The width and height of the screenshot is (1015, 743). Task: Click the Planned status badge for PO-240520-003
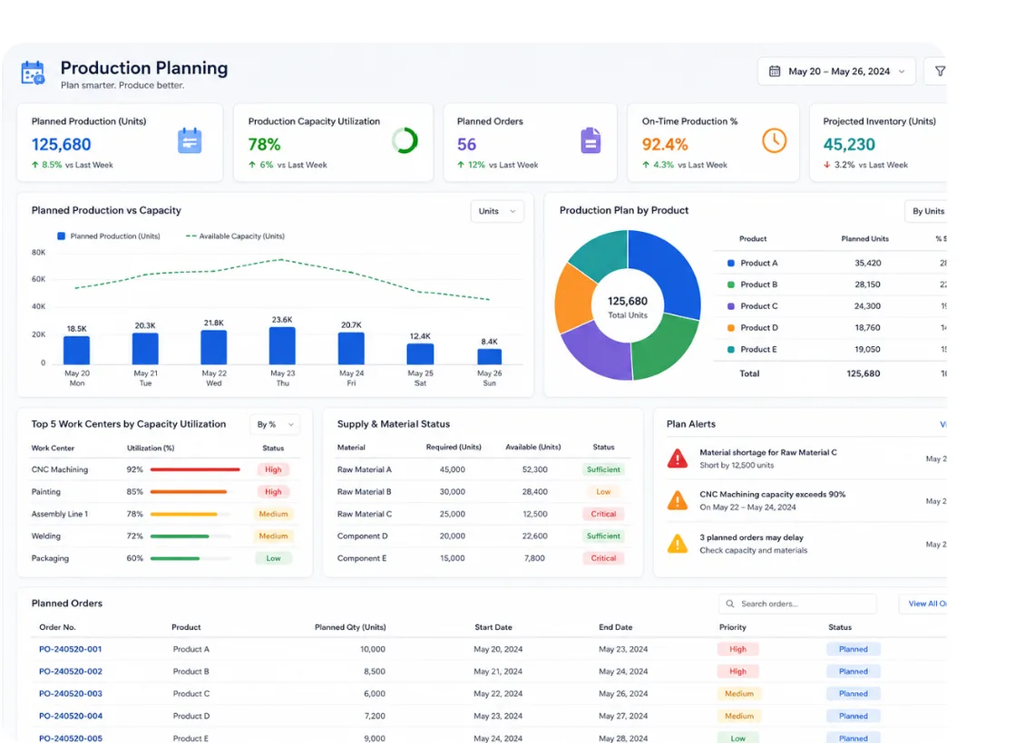click(854, 693)
